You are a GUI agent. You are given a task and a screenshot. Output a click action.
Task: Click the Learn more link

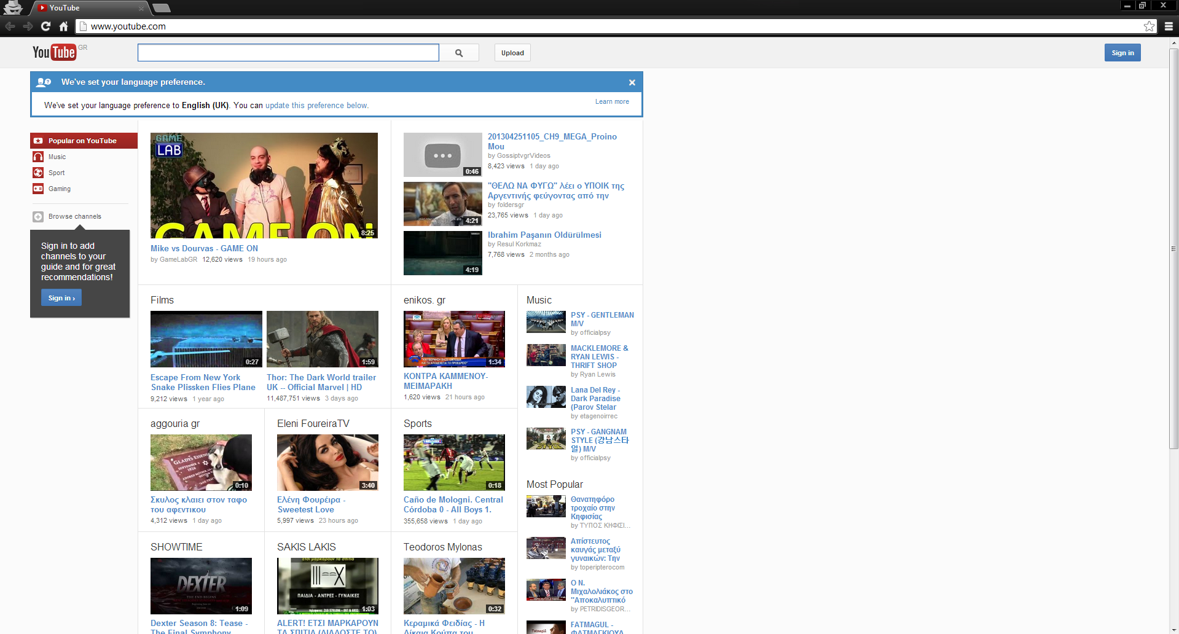click(x=612, y=102)
